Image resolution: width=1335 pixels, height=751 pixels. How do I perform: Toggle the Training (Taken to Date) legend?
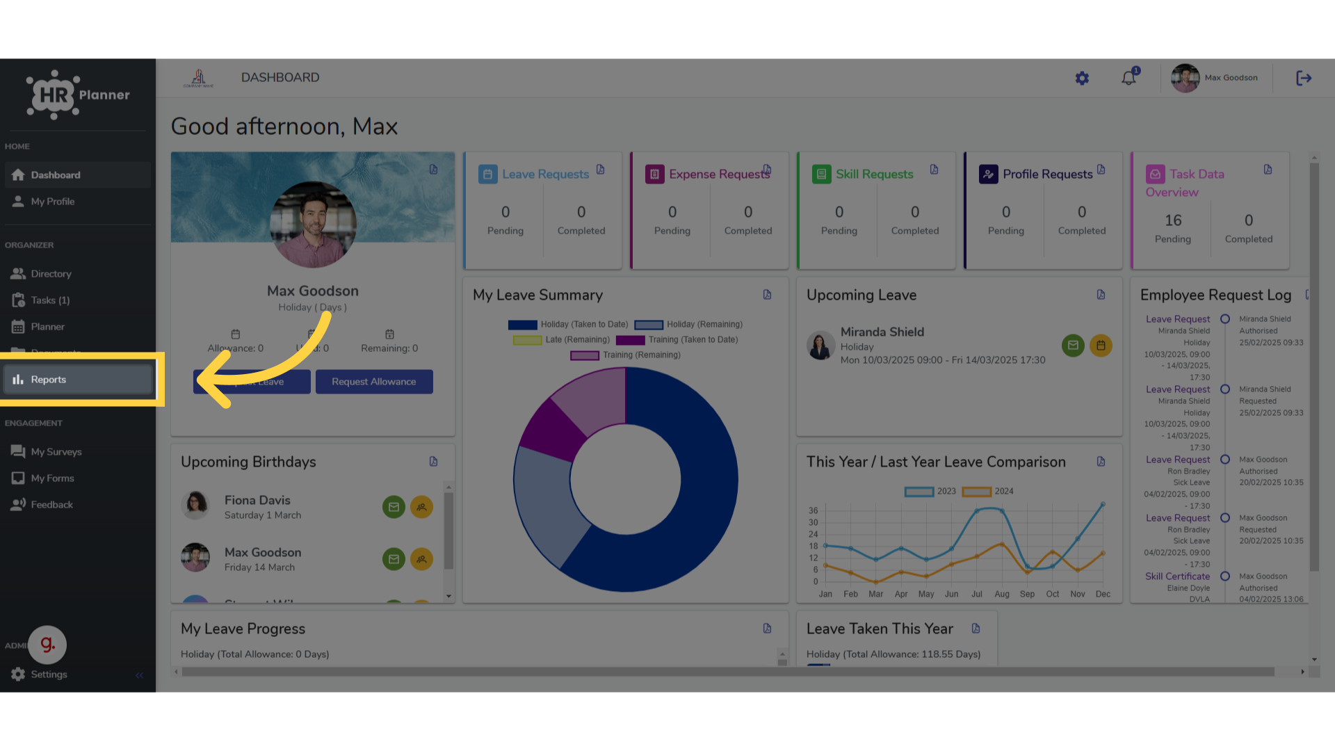[677, 340]
